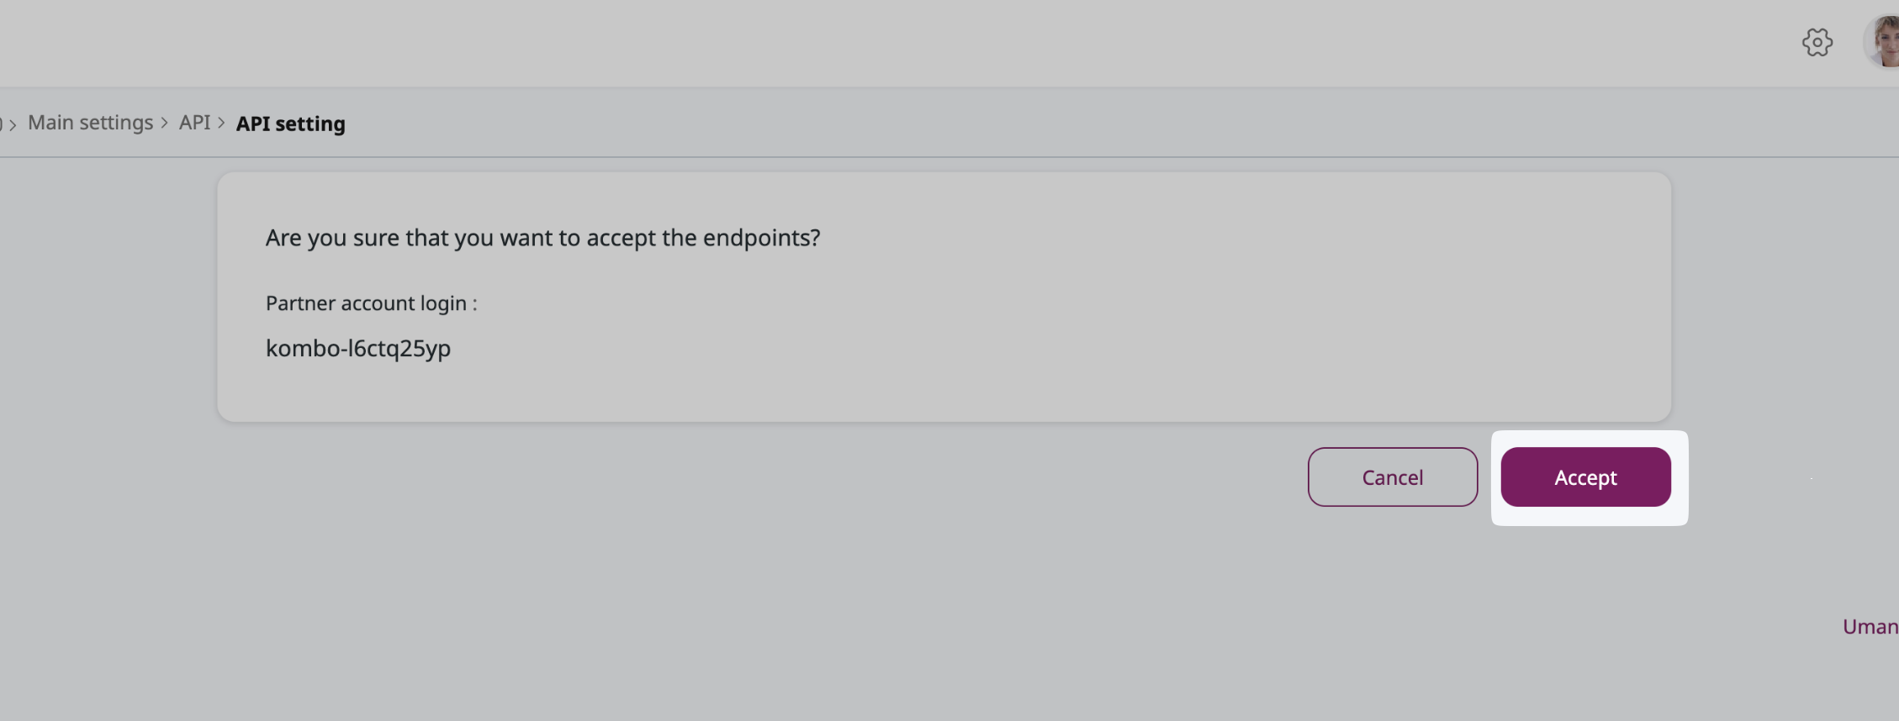
Task: Click the white highlight frame around Accept
Action: click(1590, 519)
